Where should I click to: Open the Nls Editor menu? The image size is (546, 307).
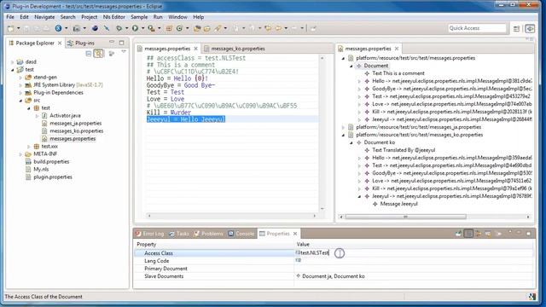[113, 17]
